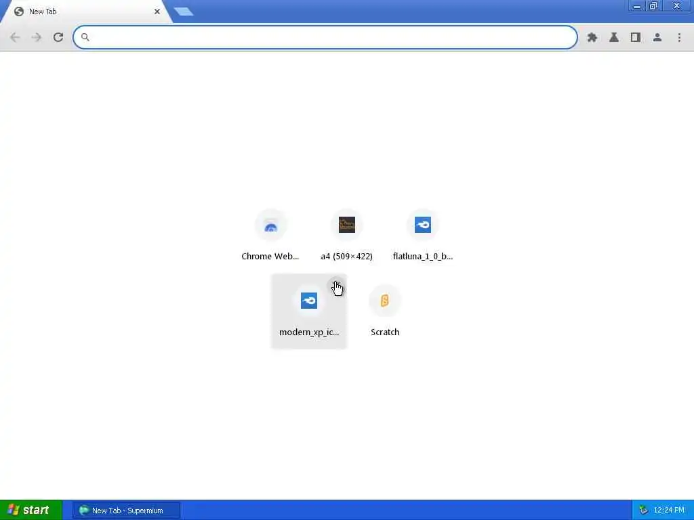The image size is (694, 520).
Task: Open the Windows start menu
Action: point(31,510)
